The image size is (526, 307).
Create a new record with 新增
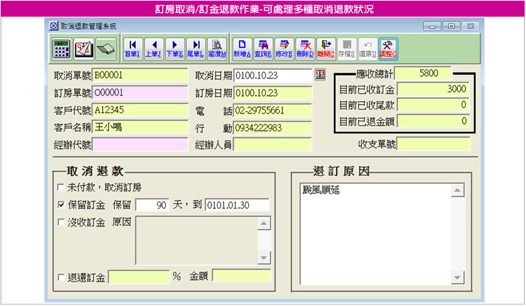coord(242,49)
